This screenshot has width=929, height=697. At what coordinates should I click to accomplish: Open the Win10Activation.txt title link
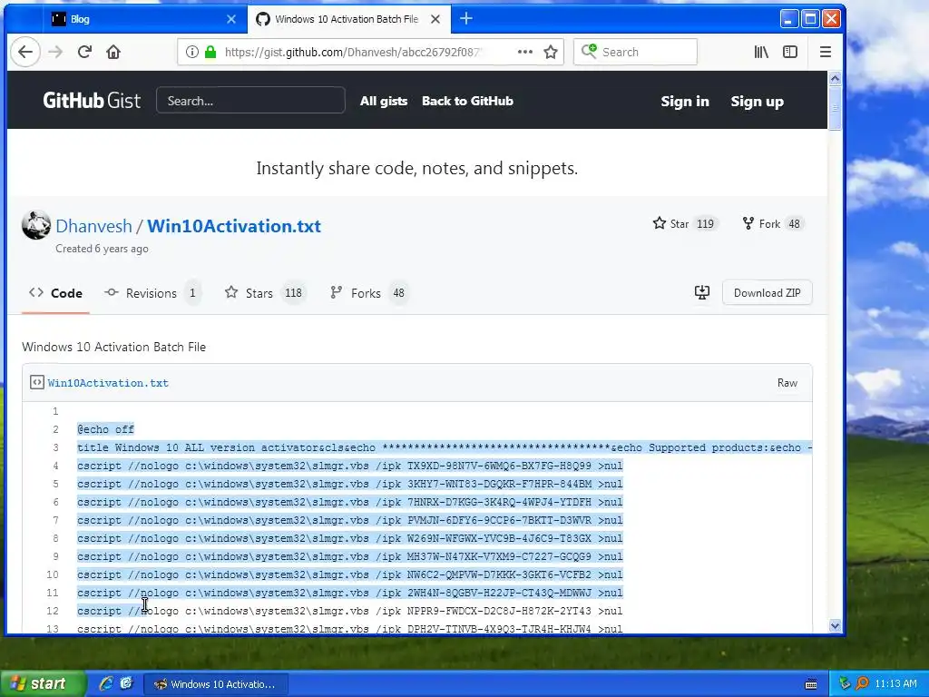click(x=234, y=226)
